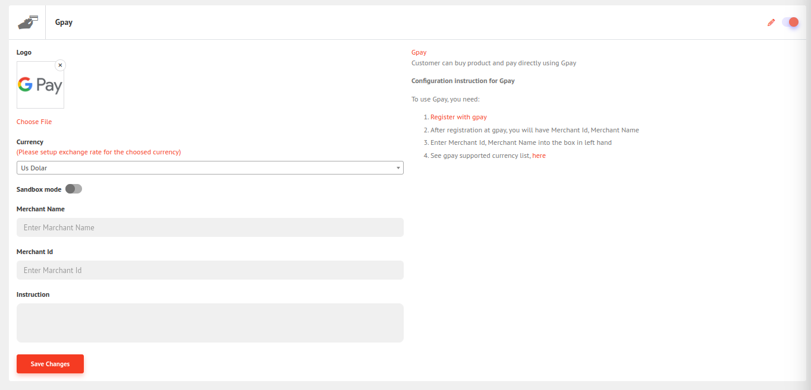Click the Merchant Name field label
Viewport: 811px width, 390px height.
click(x=40, y=209)
